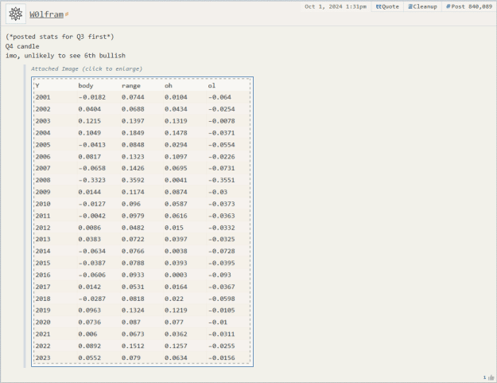The width and height of the screenshot is (497, 383).
Task: Click the range value 0.1849
Action: coord(133,133)
